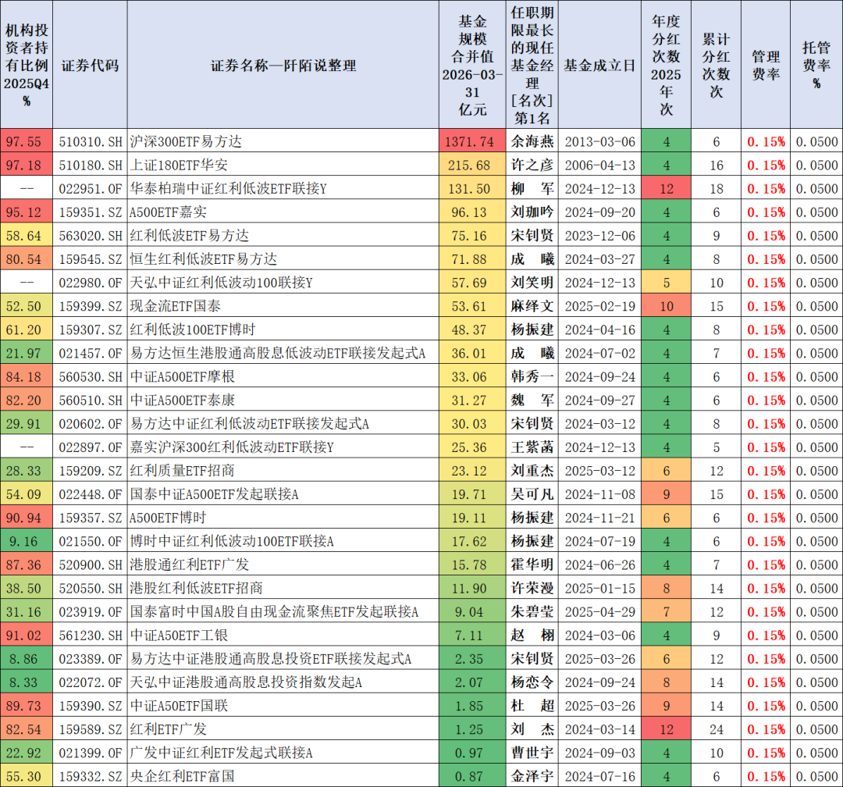Select the 中证A500ETF摩根 name cell
This screenshot has height=787, width=843.
tap(283, 376)
